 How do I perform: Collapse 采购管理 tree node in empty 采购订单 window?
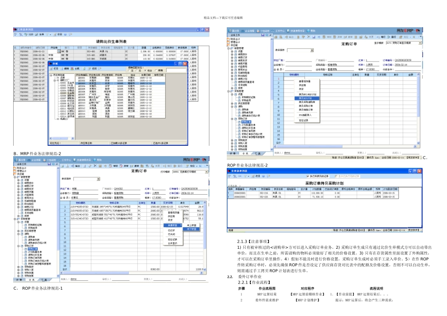tap(228, 91)
